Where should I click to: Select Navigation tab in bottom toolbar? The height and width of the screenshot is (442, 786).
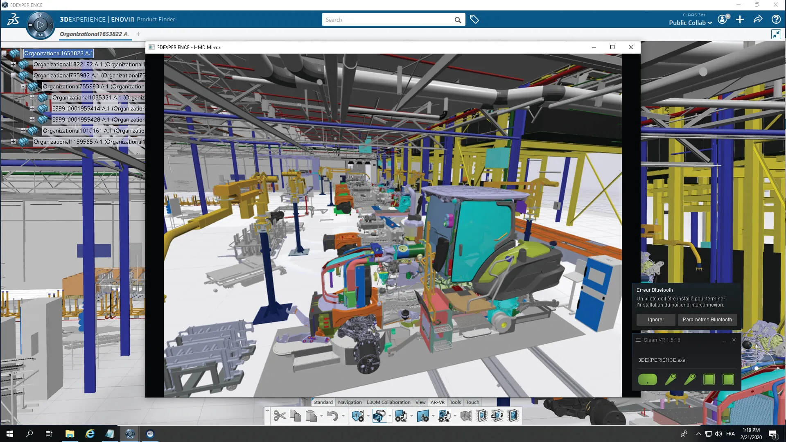pyautogui.click(x=350, y=402)
